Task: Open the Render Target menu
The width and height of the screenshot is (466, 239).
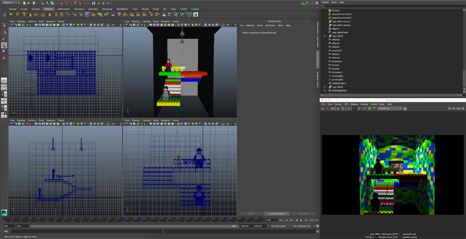Action: [x=377, y=104]
